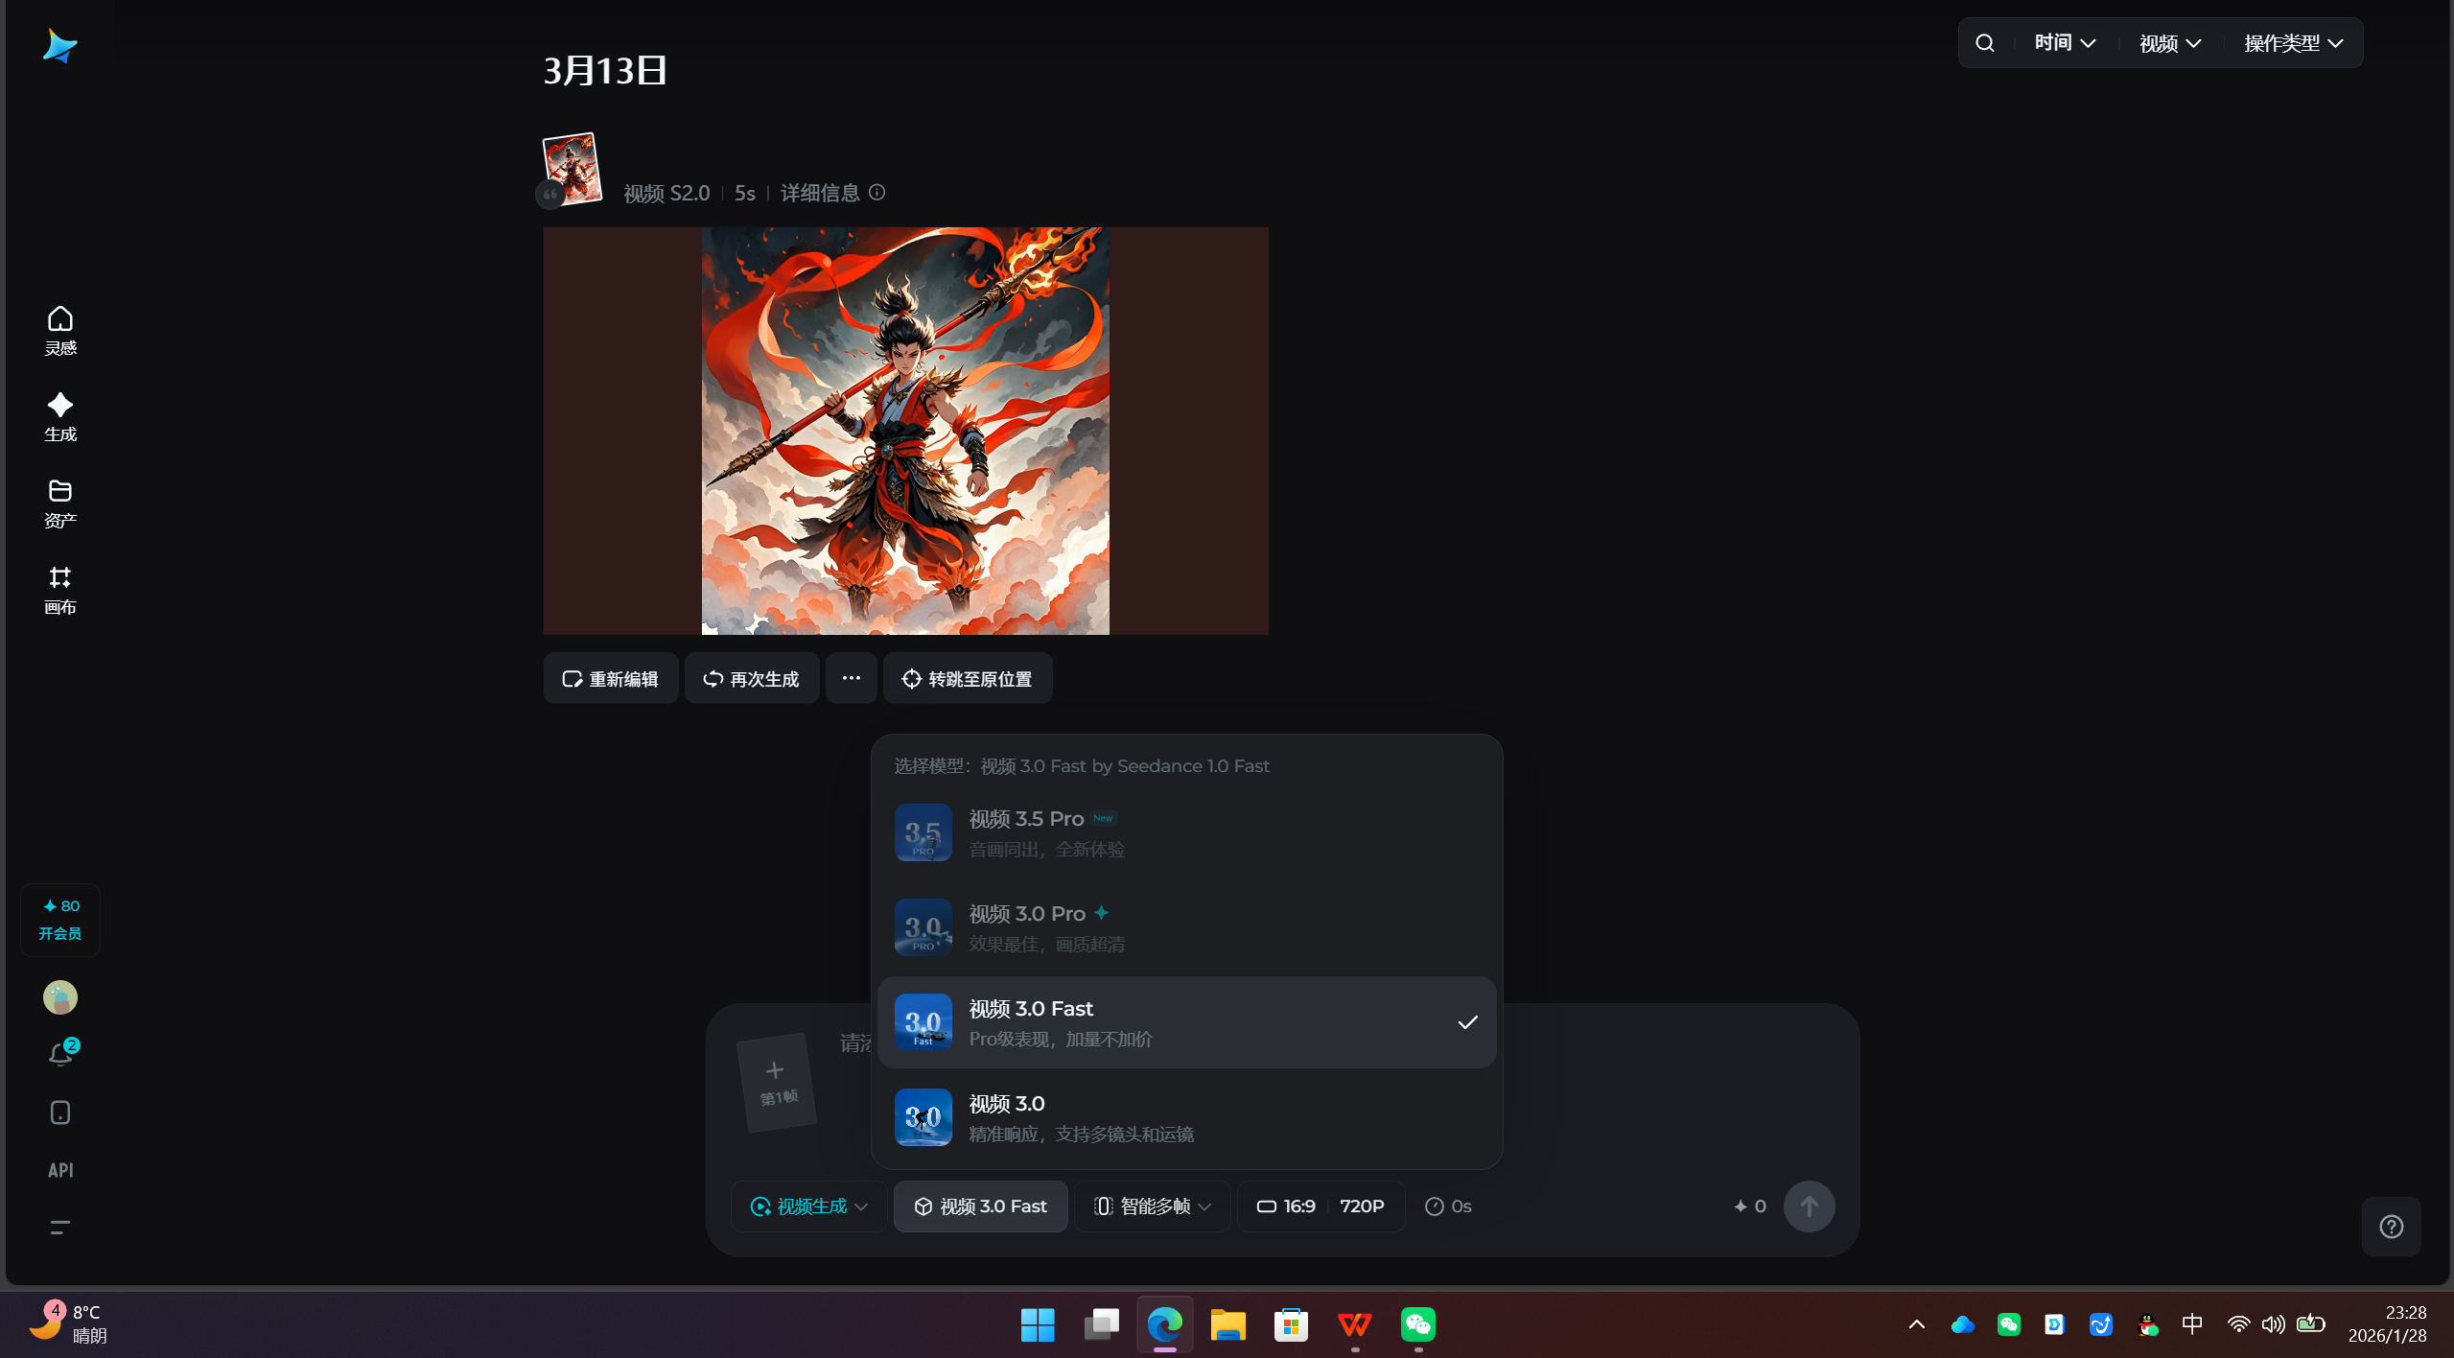The height and width of the screenshot is (1358, 2454).
Task: Click the mobile phone icon in sidebar
Action: pos(60,1112)
